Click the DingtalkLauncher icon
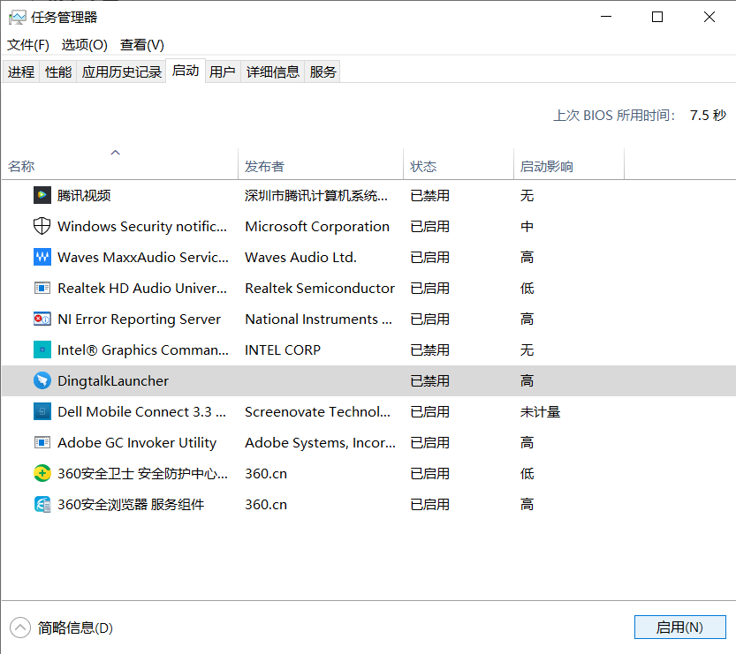Screen dimensions: 736x654 (x=42, y=380)
